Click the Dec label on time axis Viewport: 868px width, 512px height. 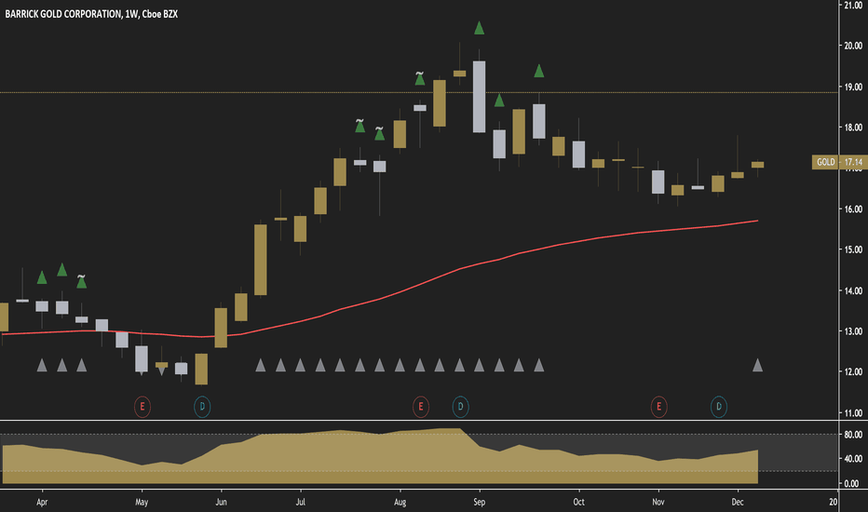click(738, 503)
